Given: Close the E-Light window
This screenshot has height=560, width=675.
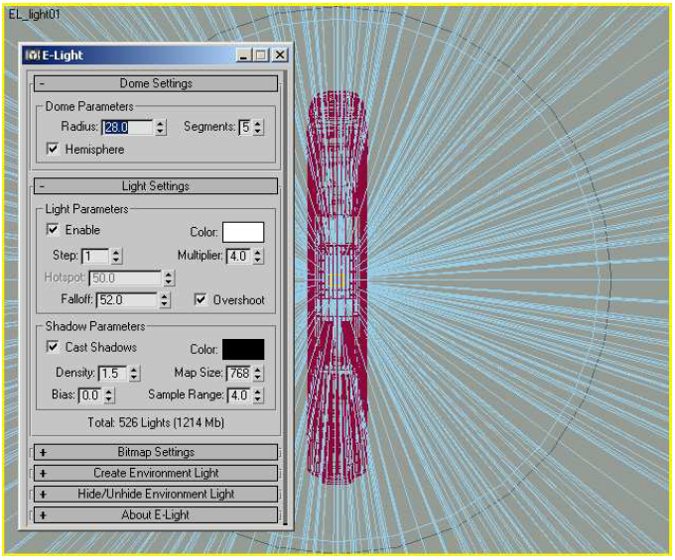Looking at the screenshot, I should click(x=280, y=56).
